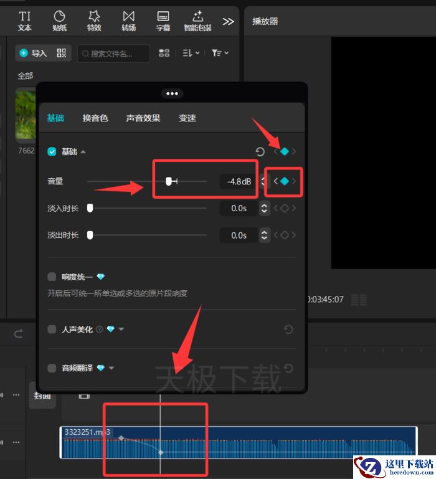Click the 淡出时长 slider handle
This screenshot has height=479, width=436.
[90, 235]
